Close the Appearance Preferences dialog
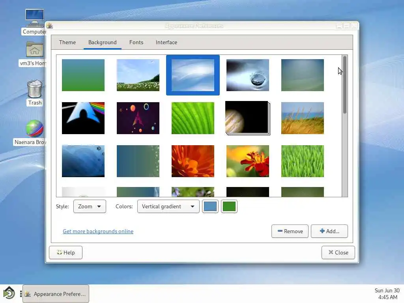 [338, 252]
